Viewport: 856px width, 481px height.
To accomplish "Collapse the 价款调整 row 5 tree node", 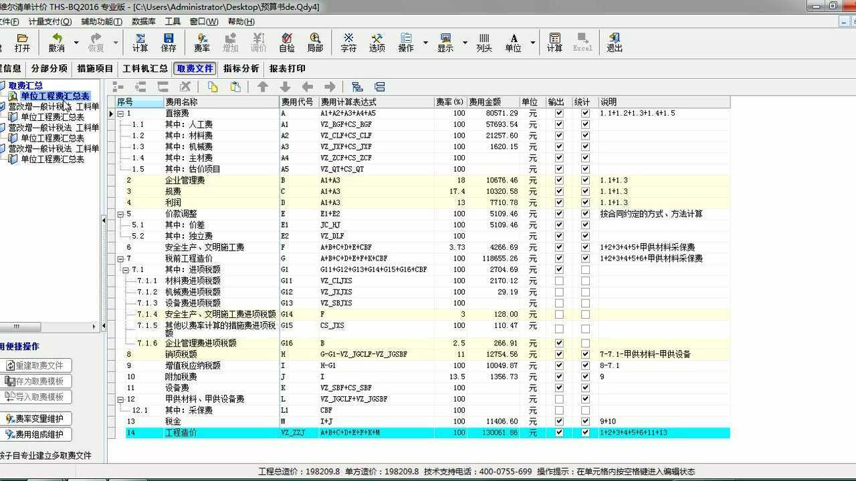I will (121, 214).
